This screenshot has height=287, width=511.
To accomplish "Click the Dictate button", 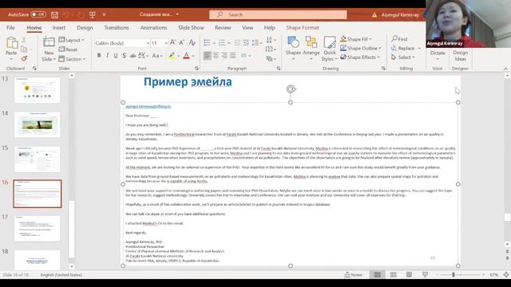I will click(x=438, y=53).
